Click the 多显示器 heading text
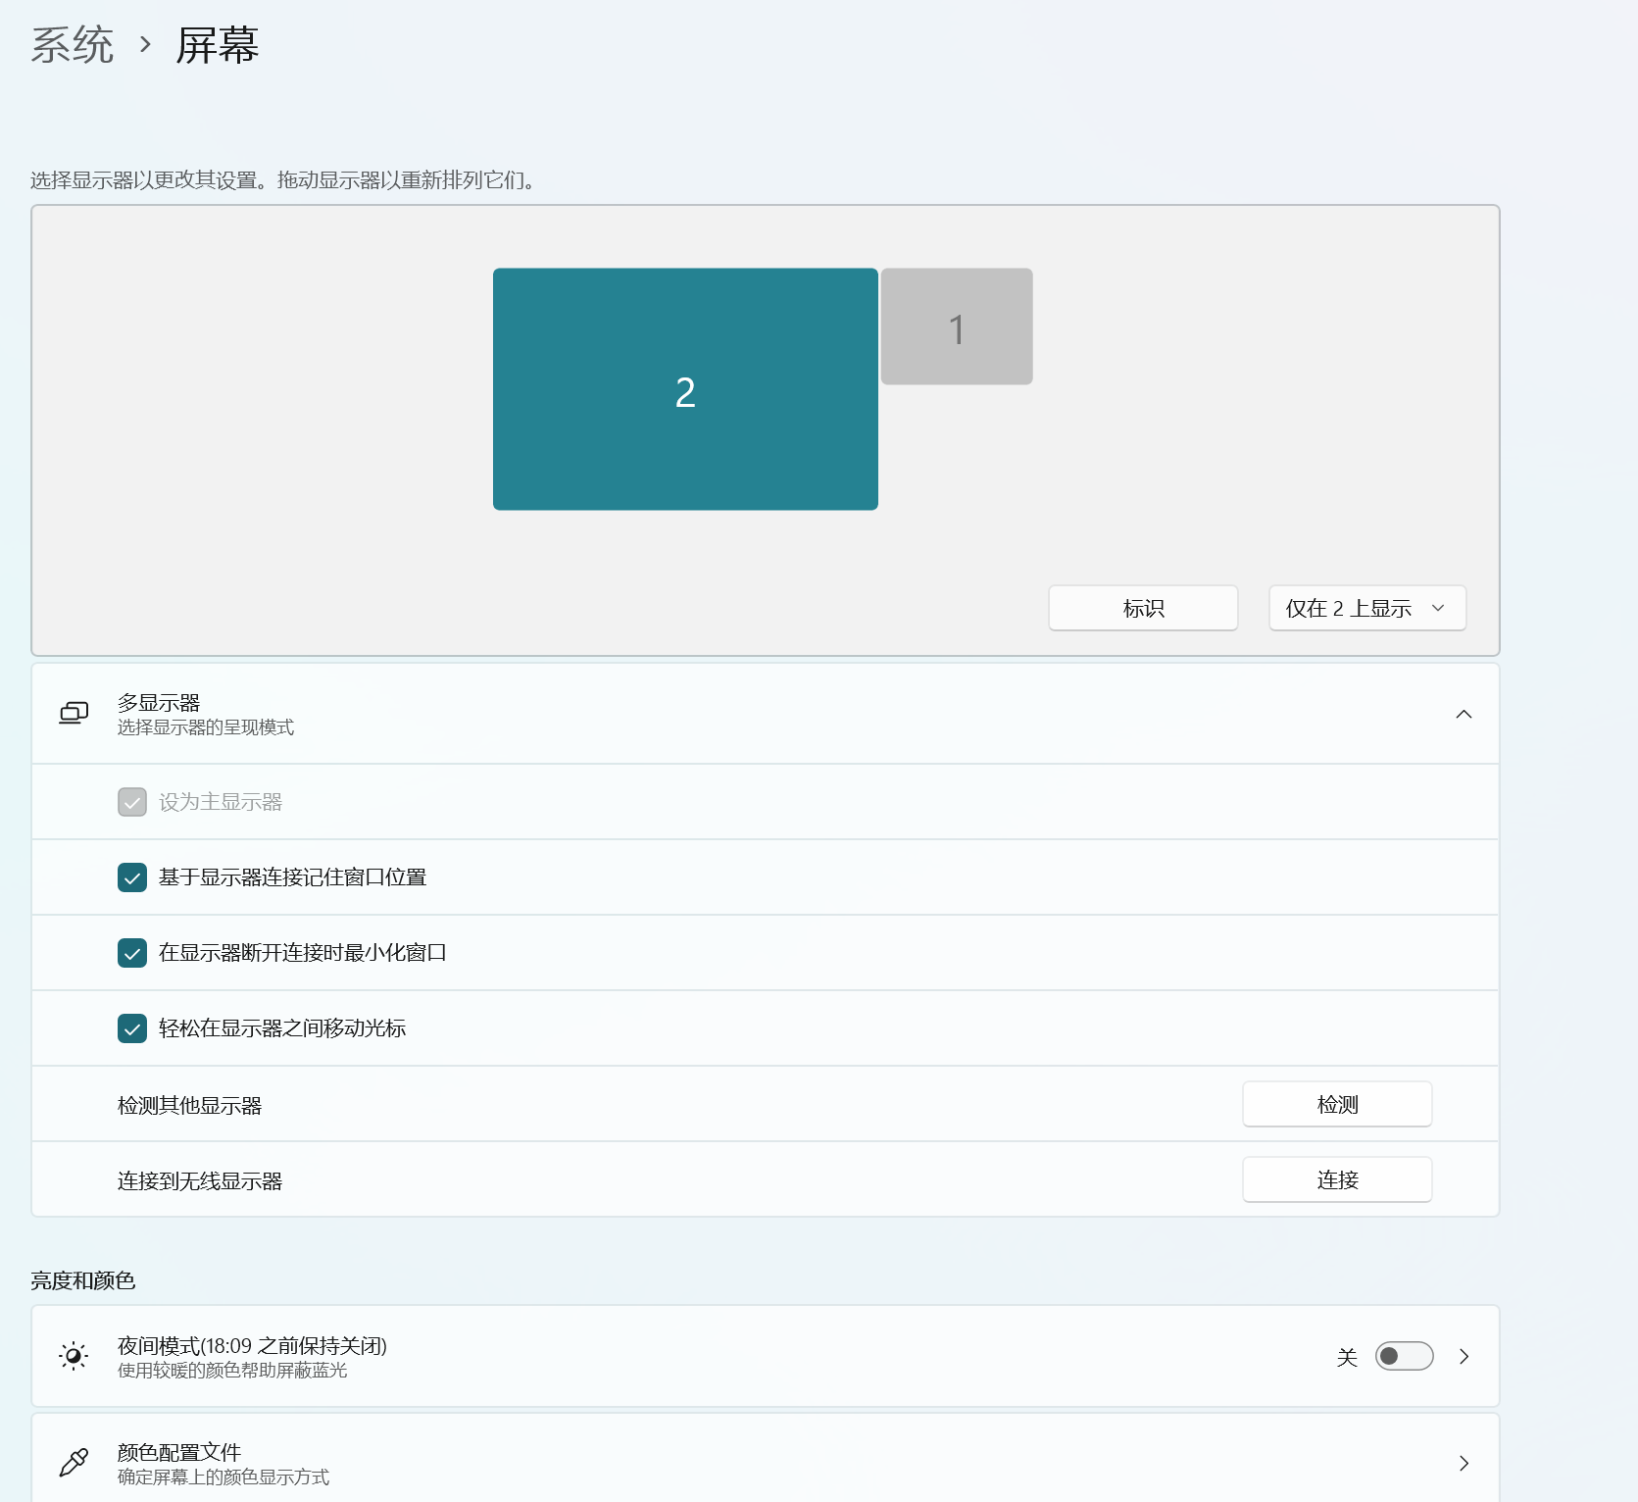This screenshot has width=1638, height=1502. (159, 703)
